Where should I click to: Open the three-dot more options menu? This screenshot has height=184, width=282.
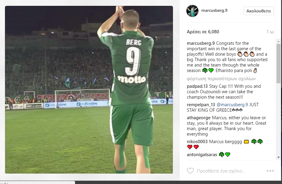(270, 171)
